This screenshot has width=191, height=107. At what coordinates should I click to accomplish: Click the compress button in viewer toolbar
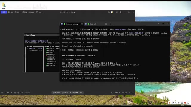point(24,12)
